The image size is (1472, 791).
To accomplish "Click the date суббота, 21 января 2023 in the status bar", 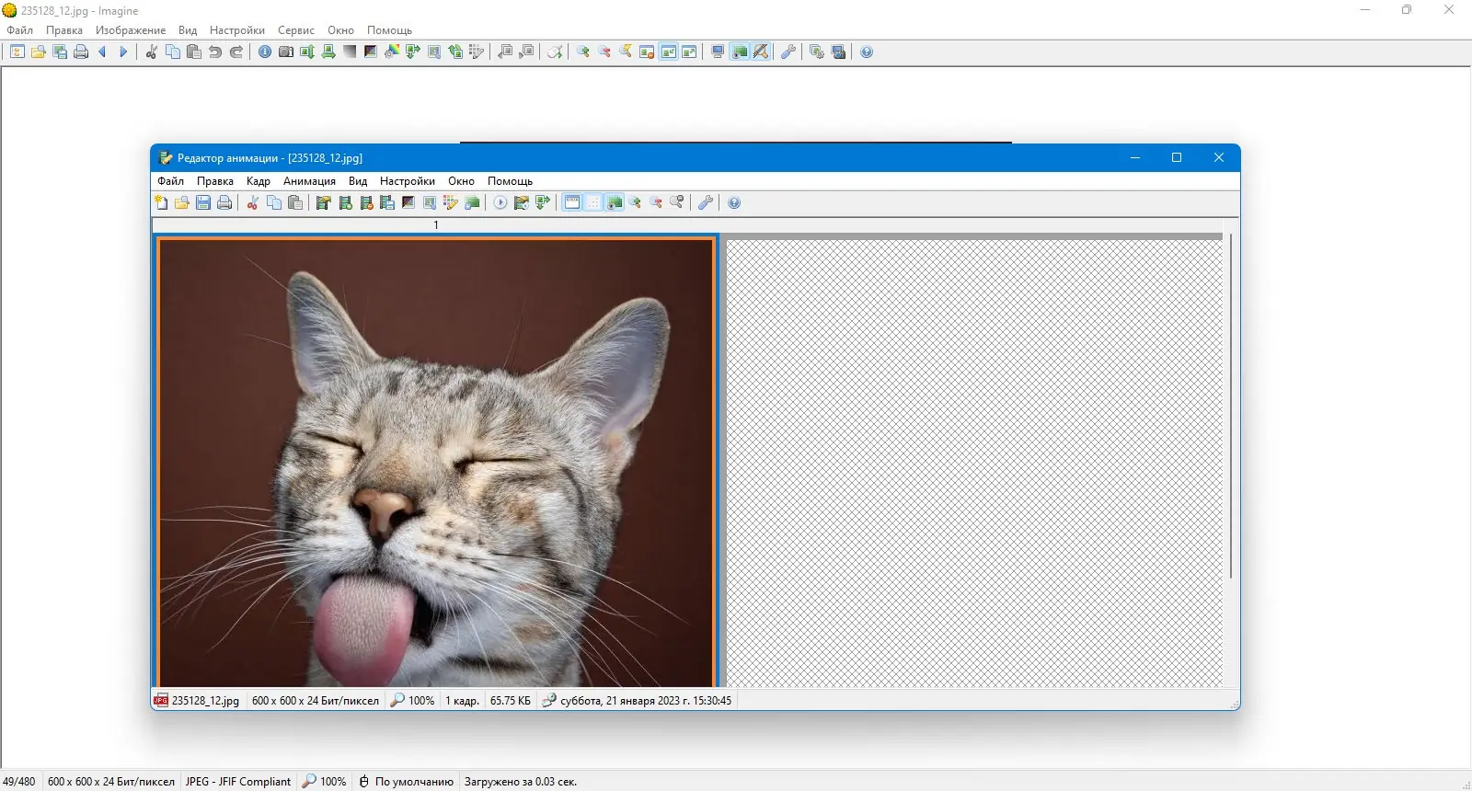I will (x=646, y=701).
